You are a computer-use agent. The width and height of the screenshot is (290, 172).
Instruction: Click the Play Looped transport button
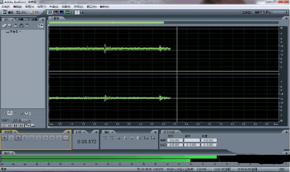pos(32,138)
